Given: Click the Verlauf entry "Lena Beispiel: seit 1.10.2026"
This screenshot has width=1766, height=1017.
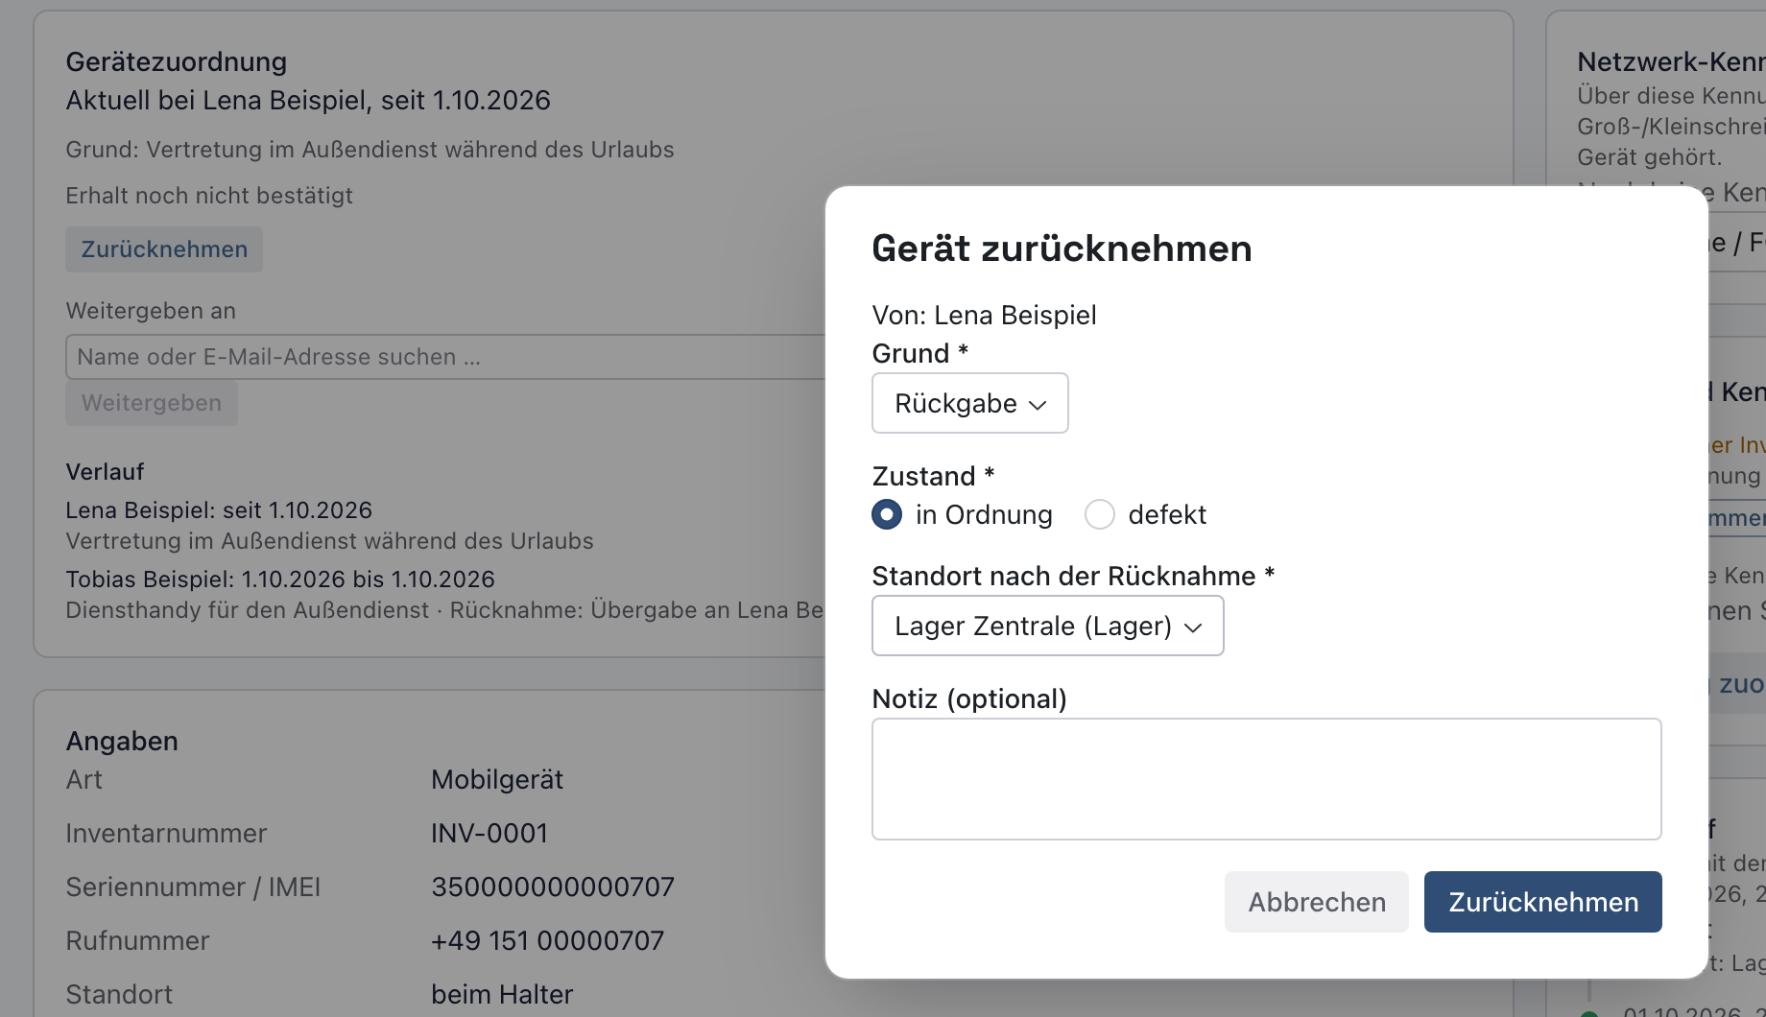Looking at the screenshot, I should (x=219, y=510).
